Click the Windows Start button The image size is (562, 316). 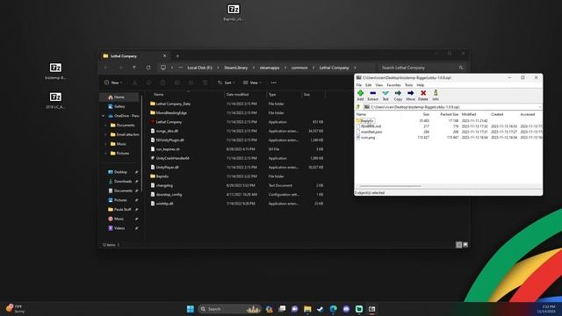click(191, 309)
